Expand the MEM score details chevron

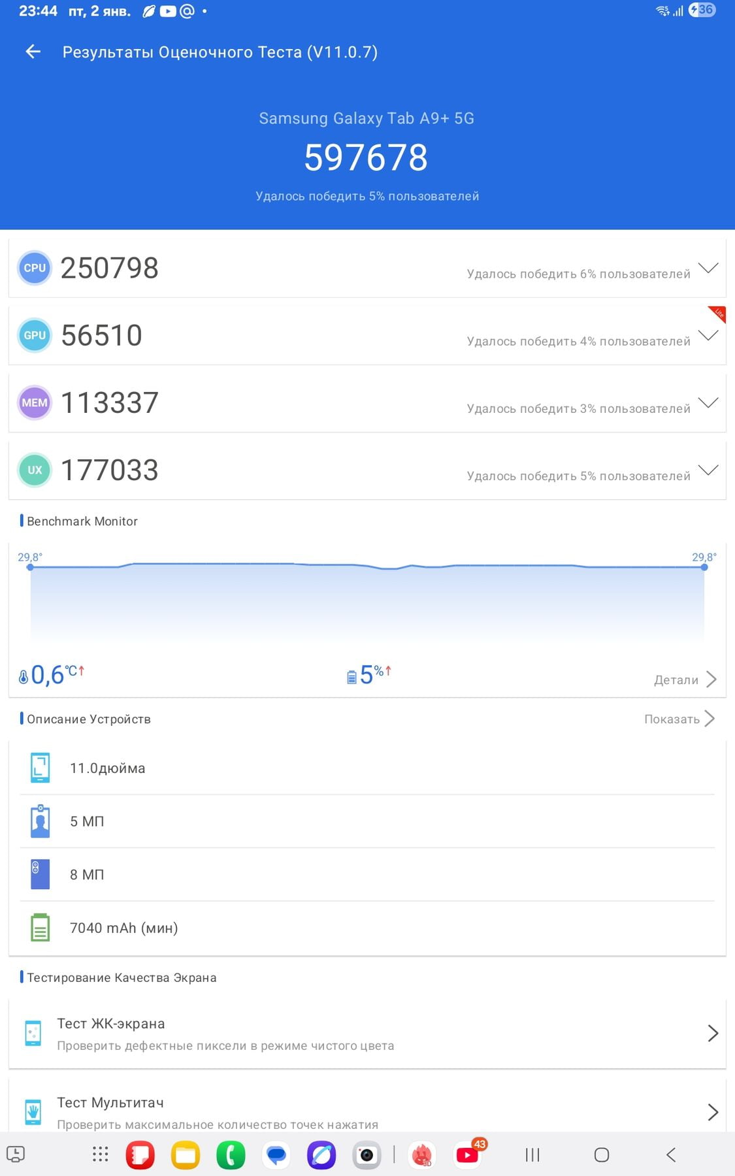click(x=708, y=402)
